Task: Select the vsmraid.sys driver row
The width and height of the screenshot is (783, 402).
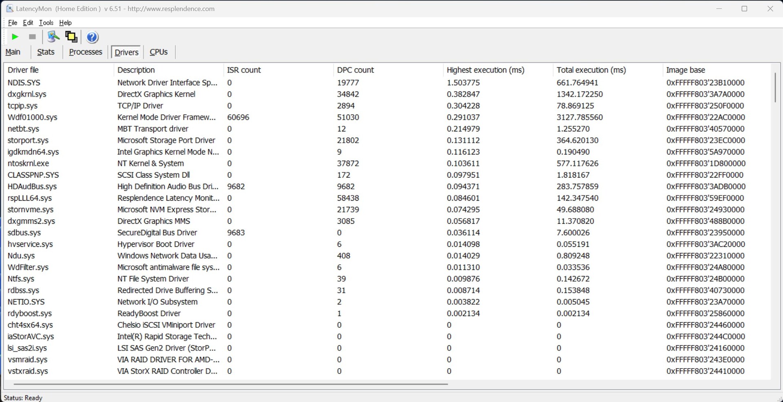Action: coord(387,360)
